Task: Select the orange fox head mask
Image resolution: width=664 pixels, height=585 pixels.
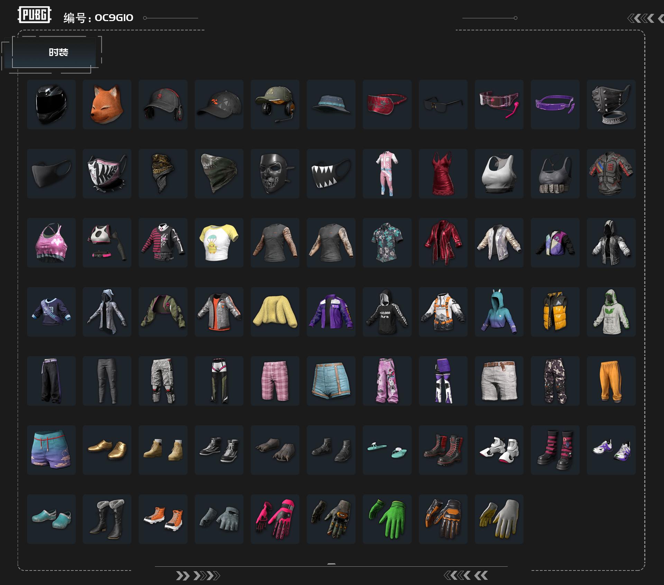Action: click(107, 104)
